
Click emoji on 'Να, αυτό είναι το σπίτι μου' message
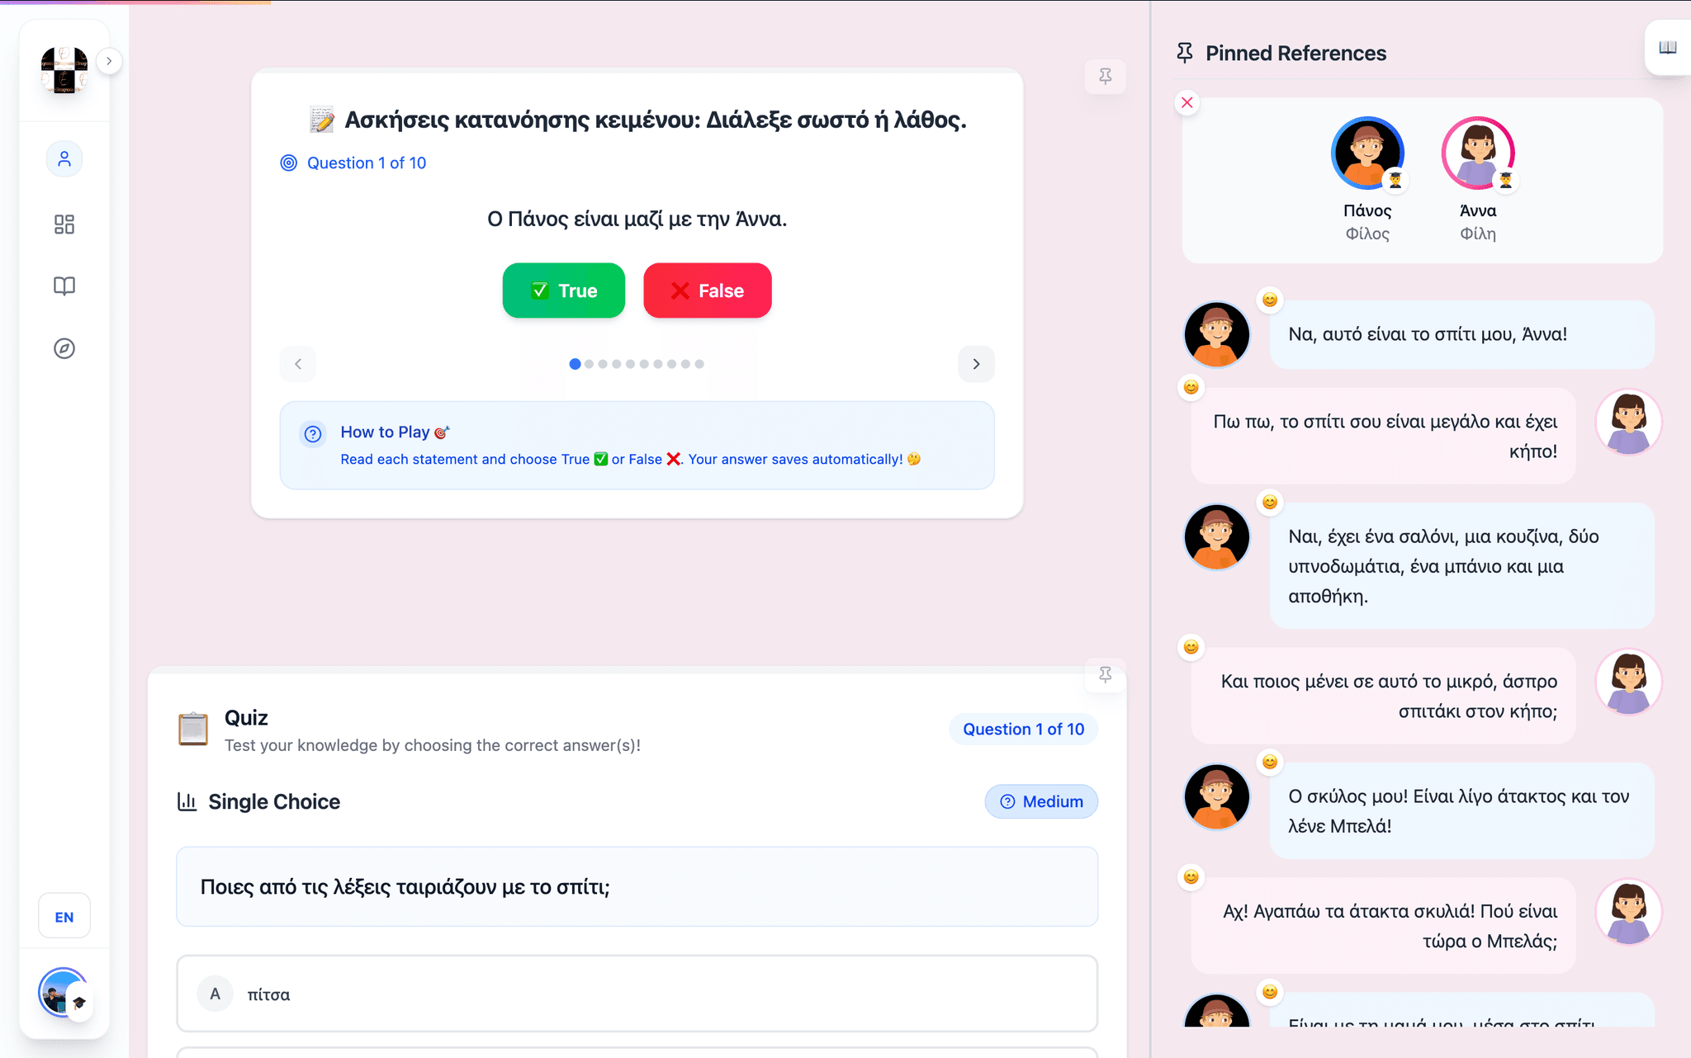[1270, 300]
